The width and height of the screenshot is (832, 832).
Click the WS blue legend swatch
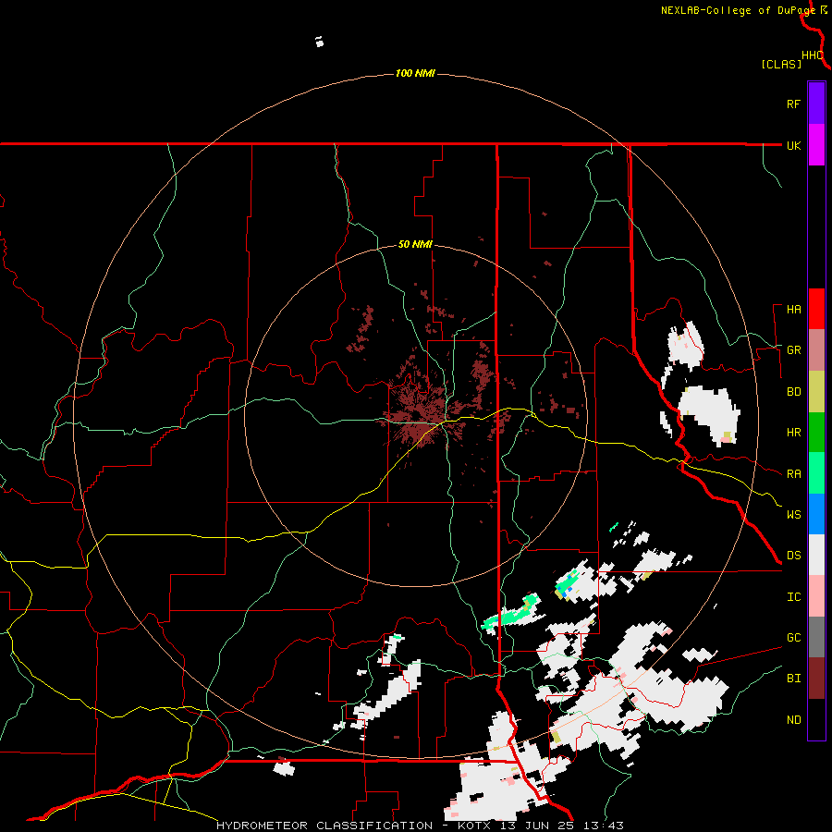click(816, 514)
